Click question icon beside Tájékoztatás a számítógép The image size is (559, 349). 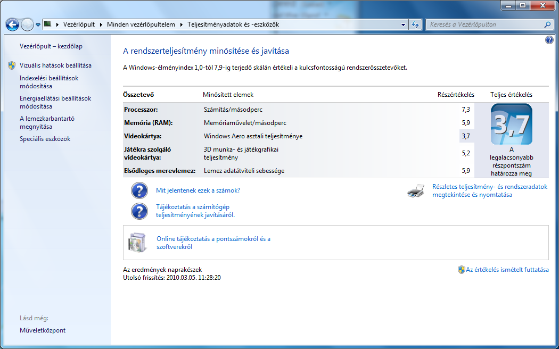(x=139, y=211)
